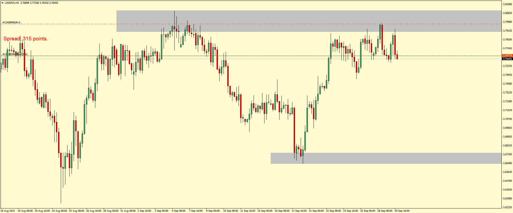Click the '16 Sep 08:00' time label
The height and width of the screenshot is (213, 513).
(x=282, y=211)
